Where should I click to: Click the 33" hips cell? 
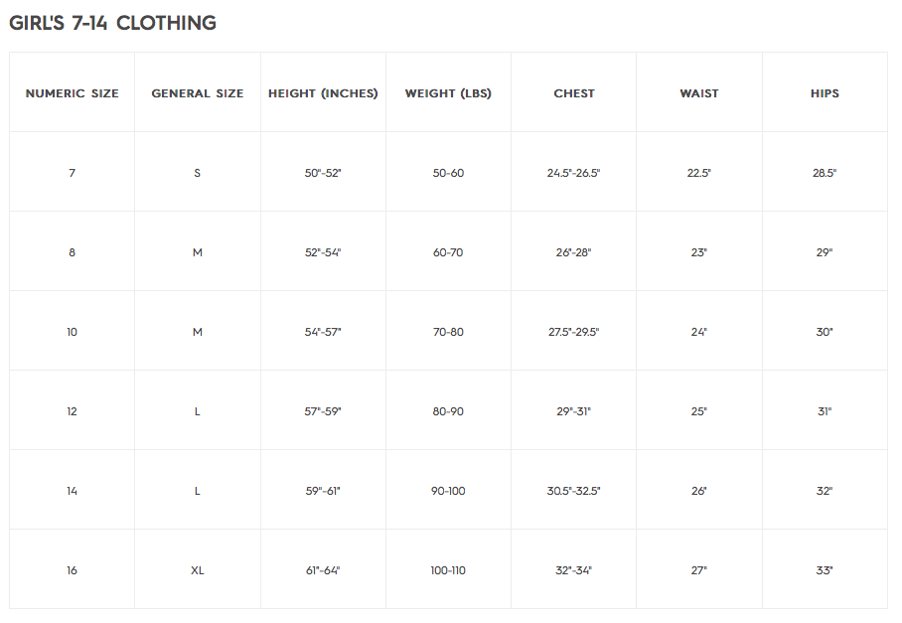pos(825,570)
